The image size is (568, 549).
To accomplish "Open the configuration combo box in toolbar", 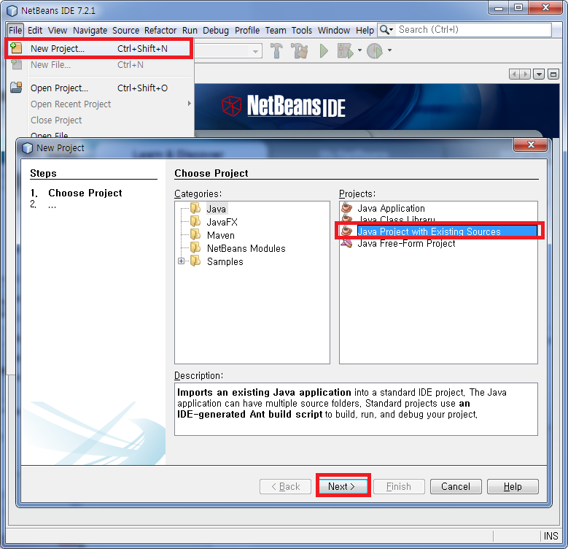I will pos(228,51).
